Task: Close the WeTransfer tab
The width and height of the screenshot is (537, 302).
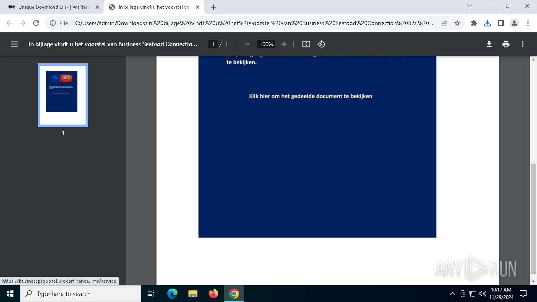Action: click(x=97, y=7)
